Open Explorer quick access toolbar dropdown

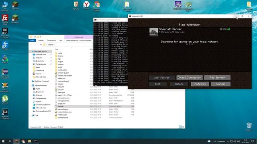click(41, 37)
